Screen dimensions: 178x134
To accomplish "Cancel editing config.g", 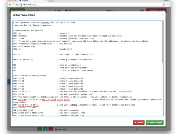I will coord(139,122).
